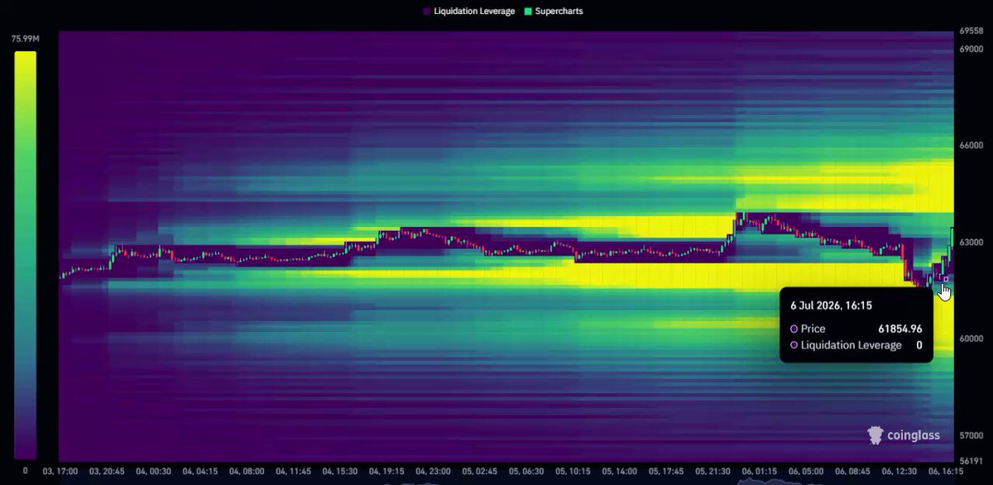Click the 05, 17:45 time axis label
Screen dimensions: 993x485
(x=667, y=471)
